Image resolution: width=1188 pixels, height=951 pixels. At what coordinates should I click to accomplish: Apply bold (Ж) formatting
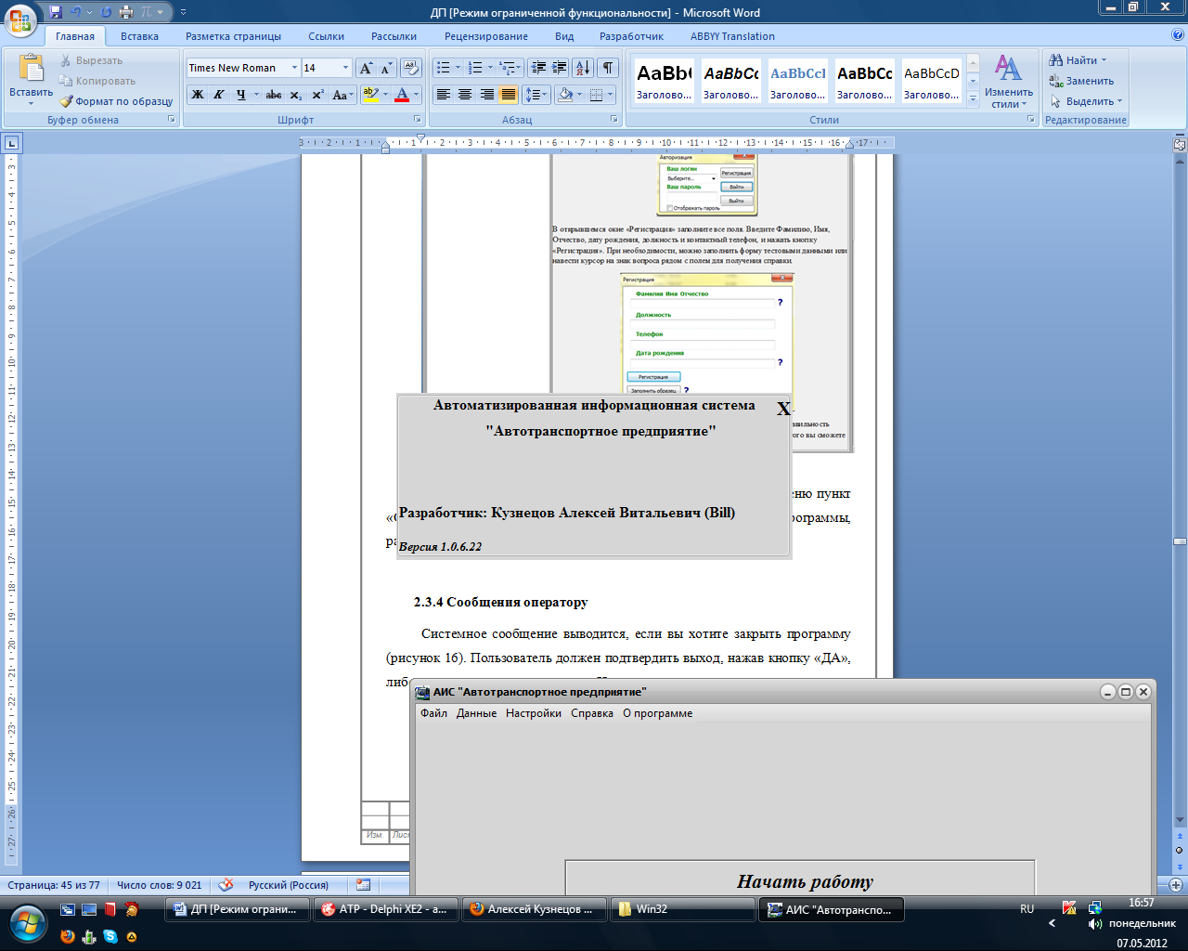[x=198, y=95]
